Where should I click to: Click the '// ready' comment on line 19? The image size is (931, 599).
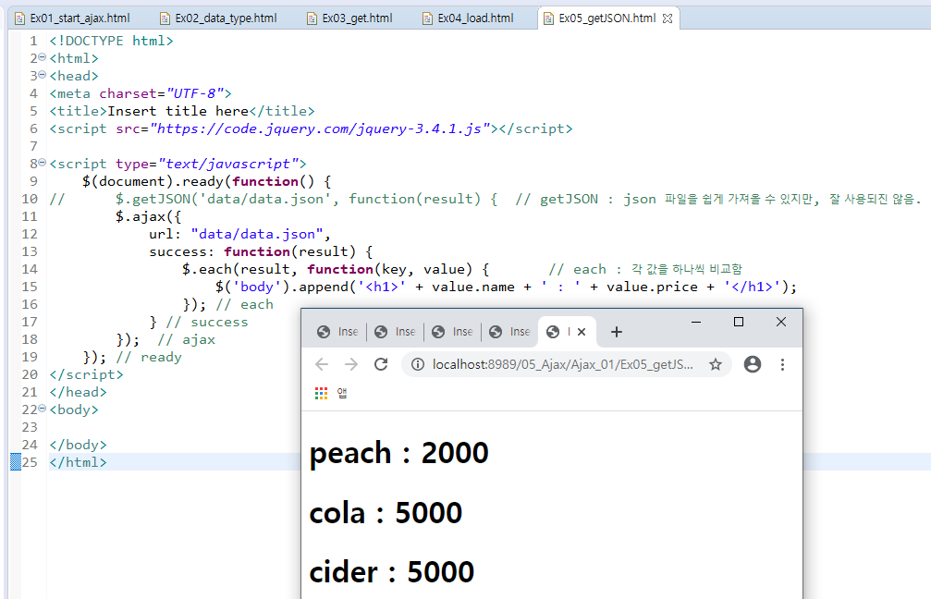click(149, 358)
